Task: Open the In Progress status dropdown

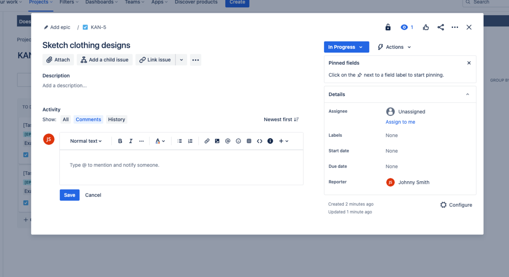Action: 346,47
